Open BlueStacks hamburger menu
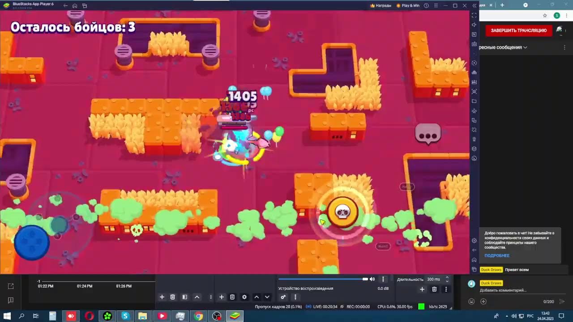 tap(436, 5)
